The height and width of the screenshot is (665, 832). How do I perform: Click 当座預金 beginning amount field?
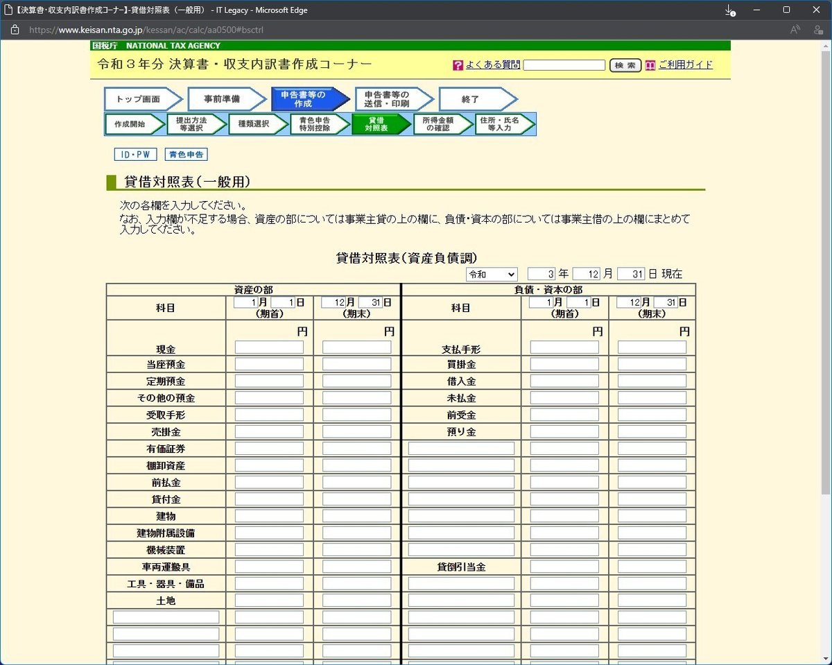[269, 364]
